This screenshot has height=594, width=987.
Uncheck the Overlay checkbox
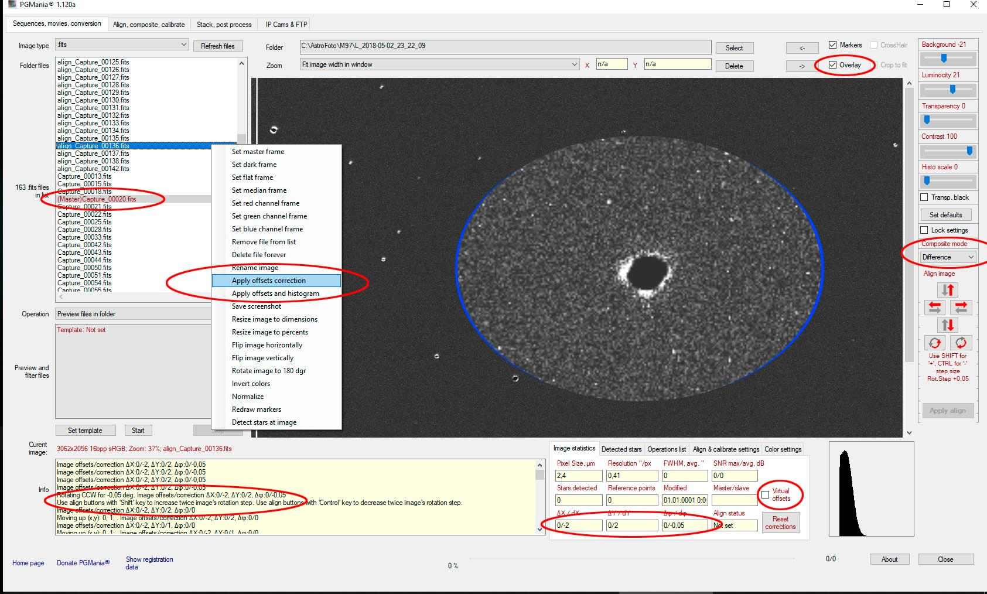[x=833, y=65]
